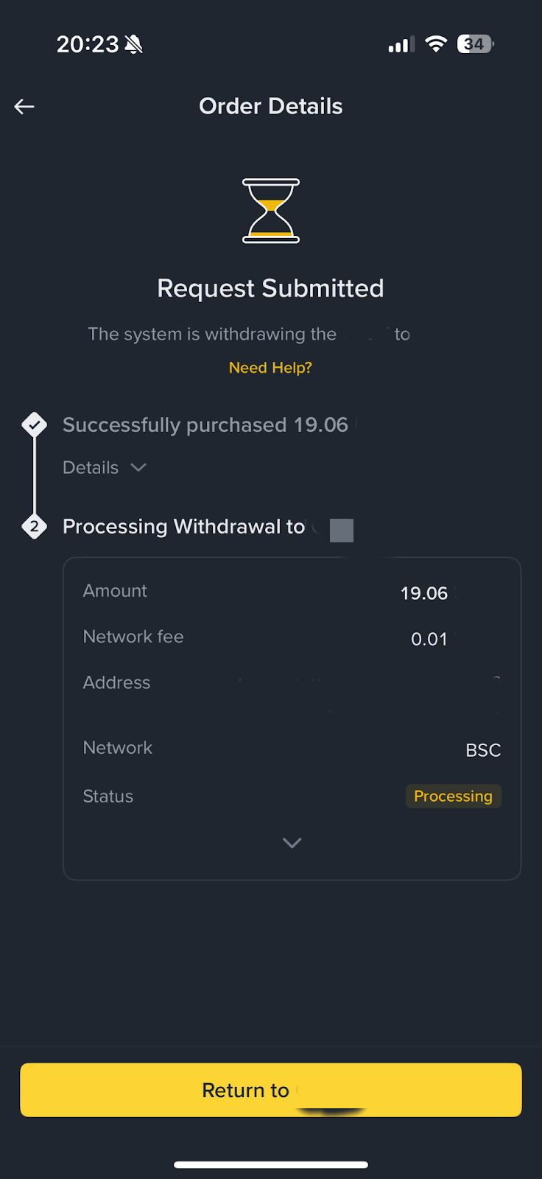
Task: Tap the cellular signal bars icon
Action: [x=401, y=45]
